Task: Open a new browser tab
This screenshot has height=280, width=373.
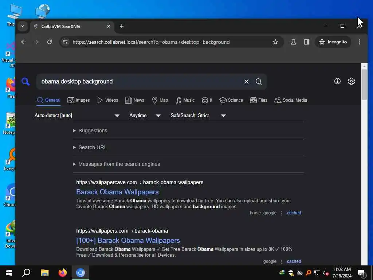Action: 122,26
